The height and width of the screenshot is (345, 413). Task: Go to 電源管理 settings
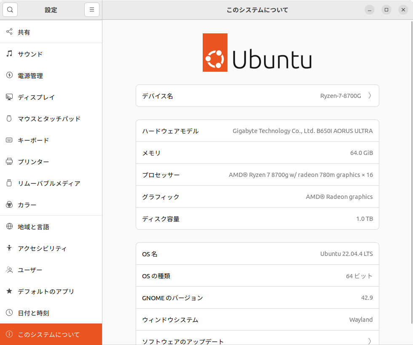[x=51, y=76]
